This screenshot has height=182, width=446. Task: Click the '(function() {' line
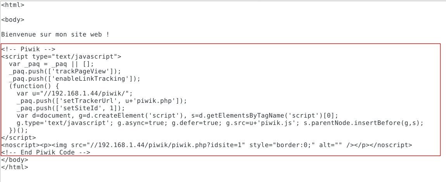[x=34, y=86]
